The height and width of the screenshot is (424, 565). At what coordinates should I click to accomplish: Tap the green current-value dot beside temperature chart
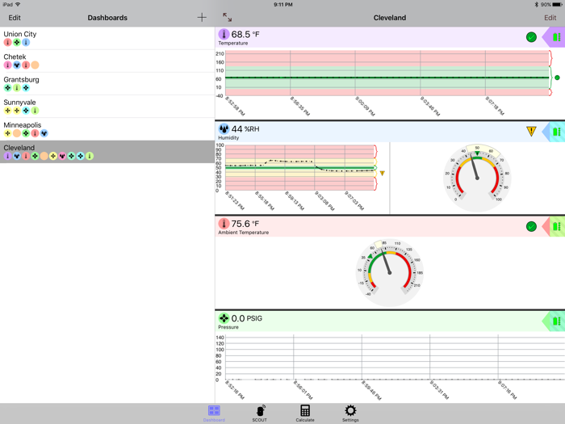[557, 78]
